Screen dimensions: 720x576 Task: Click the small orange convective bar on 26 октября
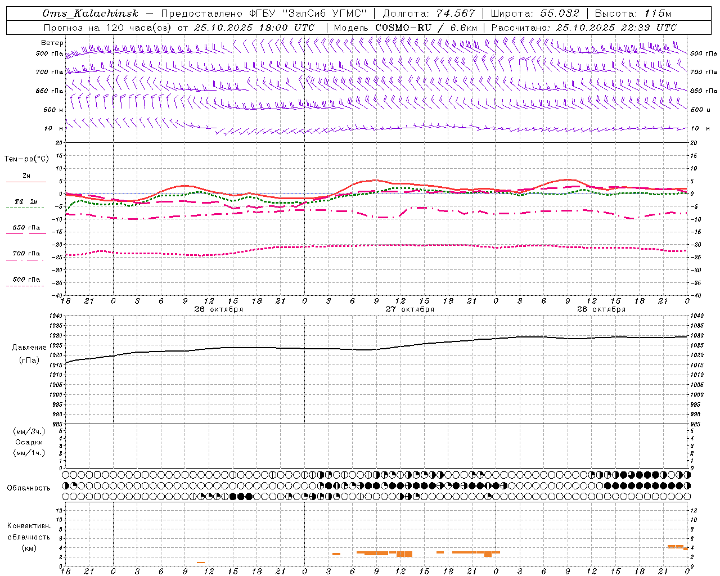point(201,562)
